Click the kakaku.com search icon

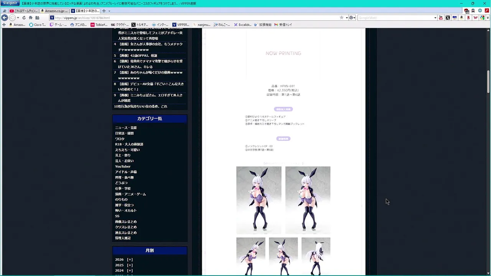point(455,18)
